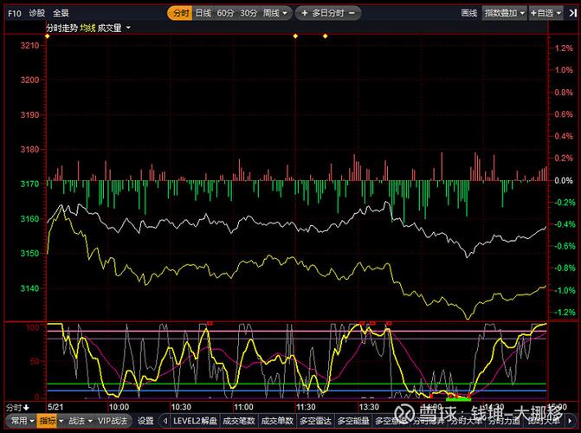Click the 成交量 volume legend label
Image resolution: width=581 pixels, height=433 pixels.
[110, 28]
